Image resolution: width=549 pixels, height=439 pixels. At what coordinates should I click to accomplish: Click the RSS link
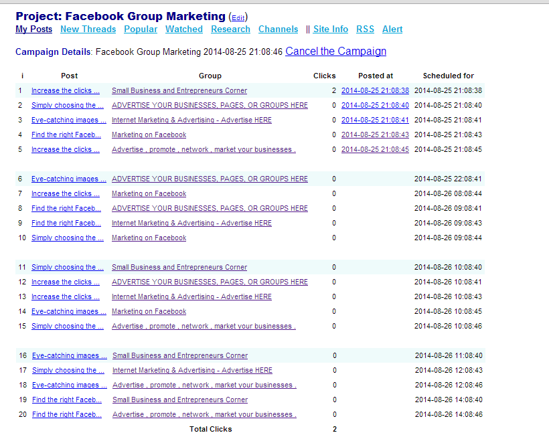(x=365, y=29)
